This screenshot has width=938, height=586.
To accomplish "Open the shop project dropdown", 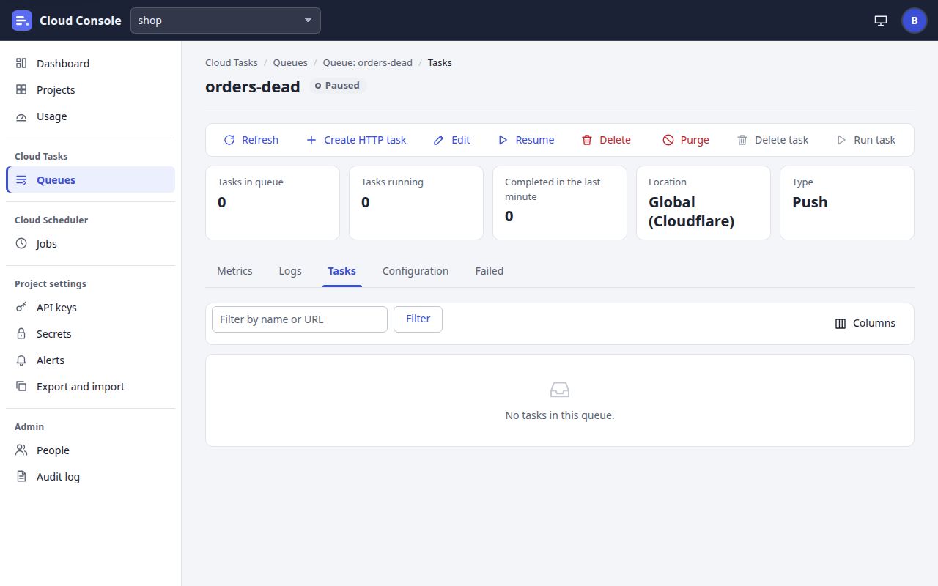I will [x=226, y=21].
